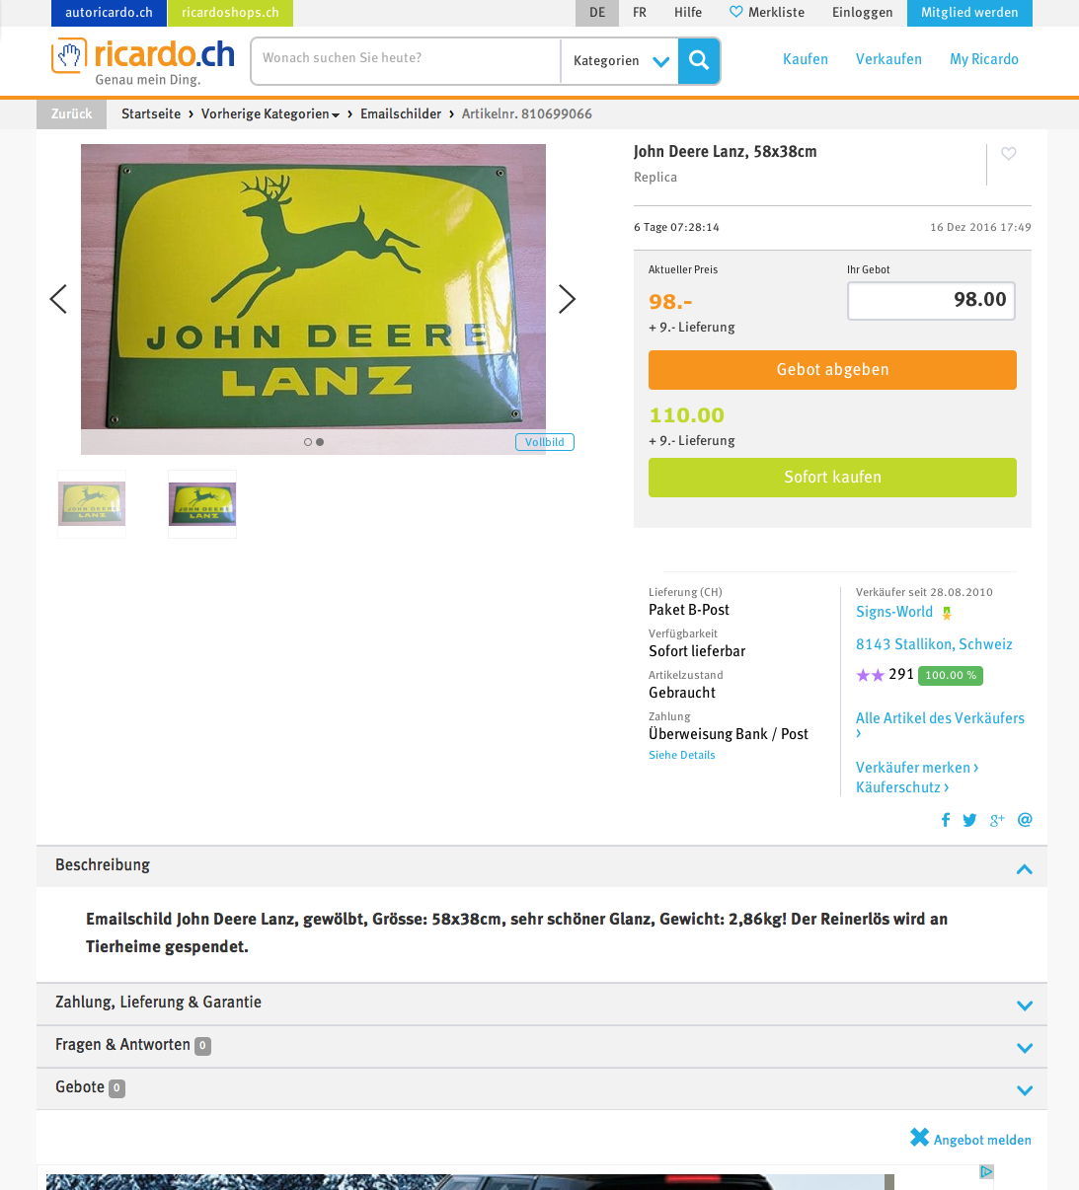Expand Fragen & Antworten section
This screenshot has height=1190, width=1079.
point(542,1046)
